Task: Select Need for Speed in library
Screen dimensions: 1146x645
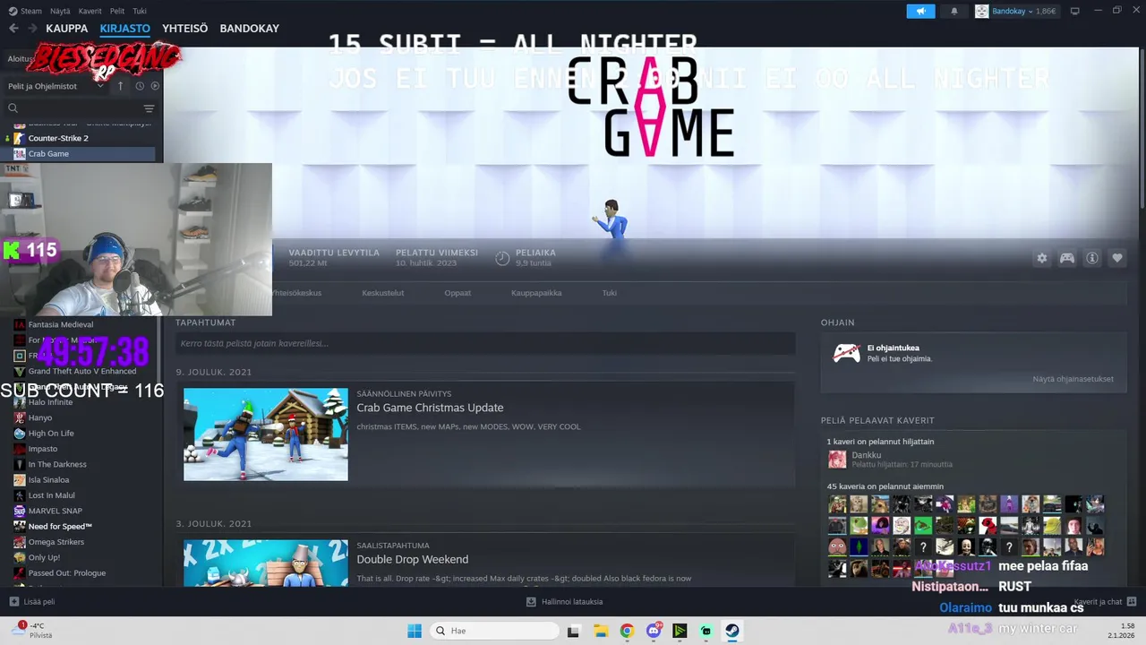Action: [x=60, y=527]
